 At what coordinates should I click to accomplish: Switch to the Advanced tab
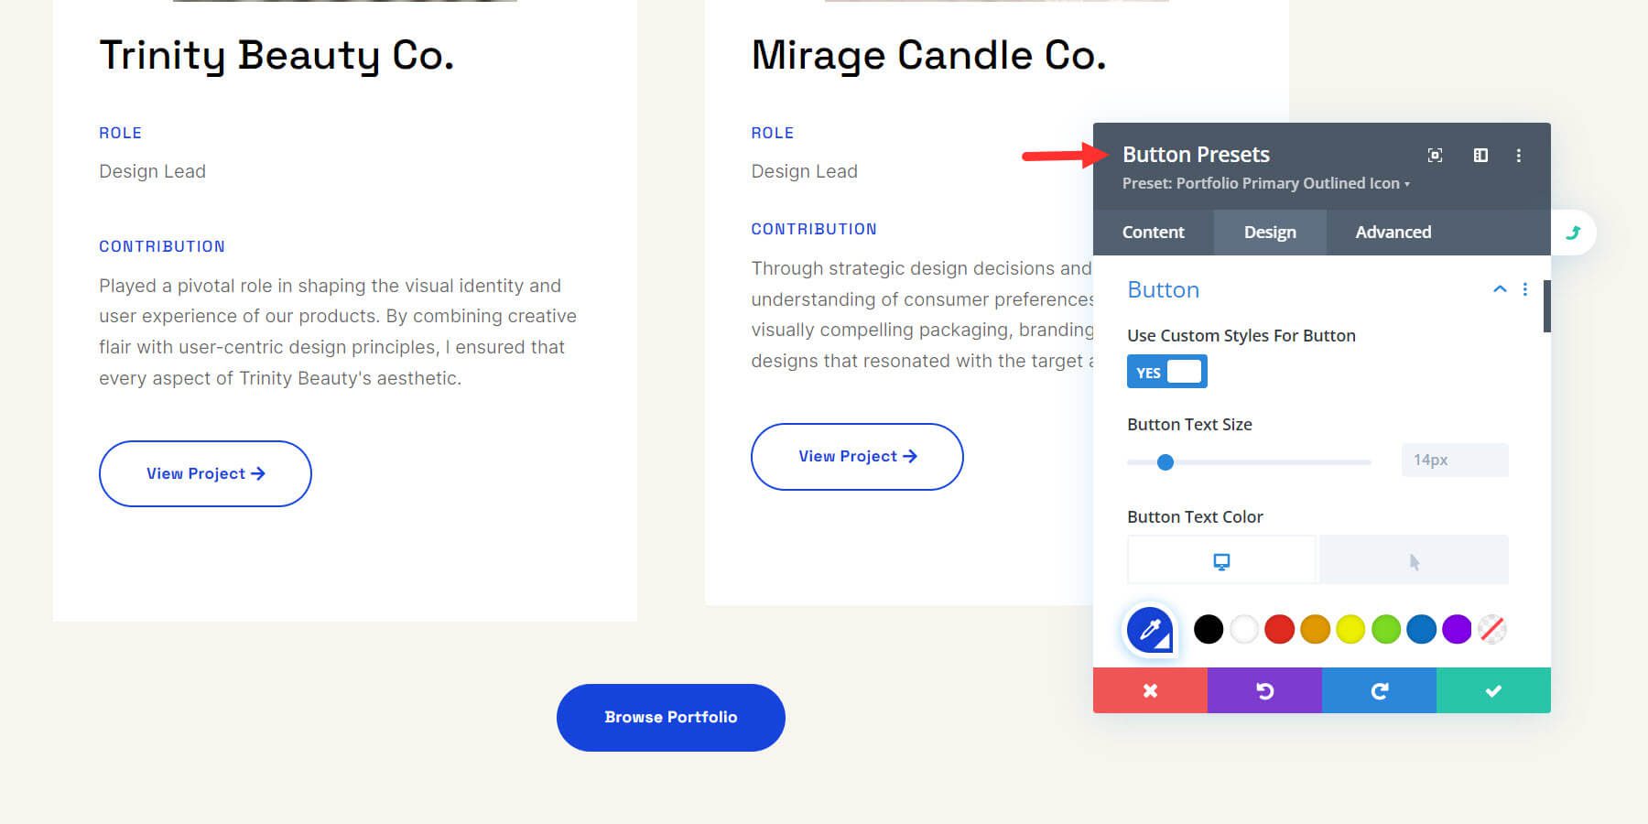point(1393,233)
